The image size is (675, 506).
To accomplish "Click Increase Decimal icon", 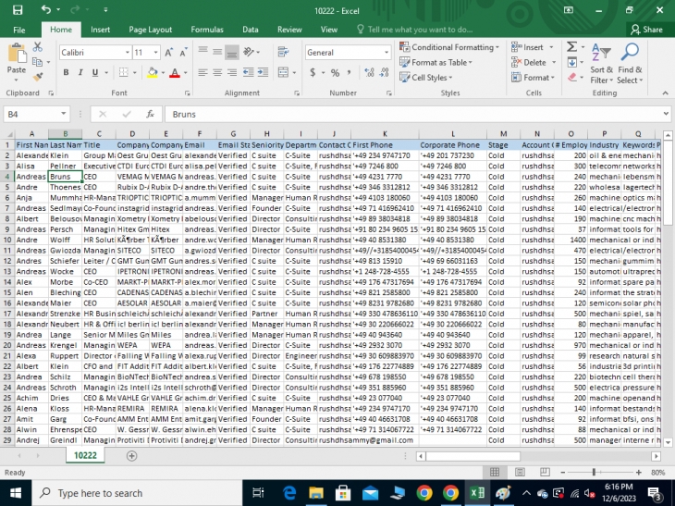I will (369, 72).
